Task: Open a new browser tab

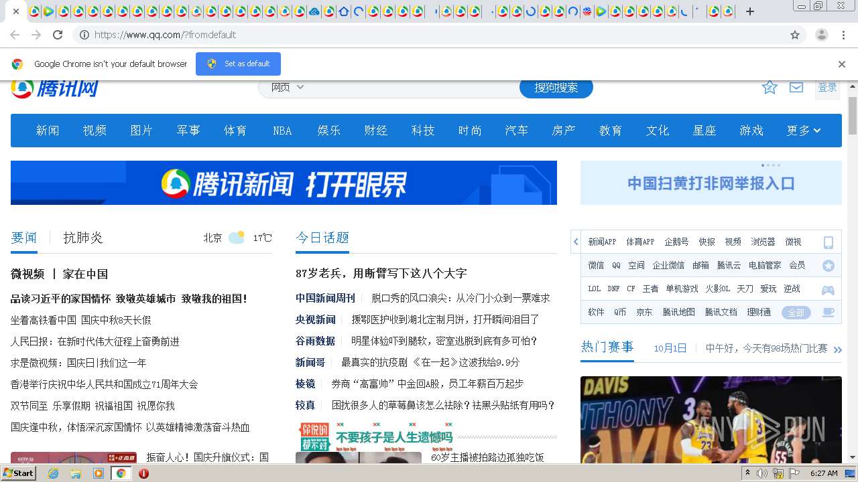Action: 750,11
